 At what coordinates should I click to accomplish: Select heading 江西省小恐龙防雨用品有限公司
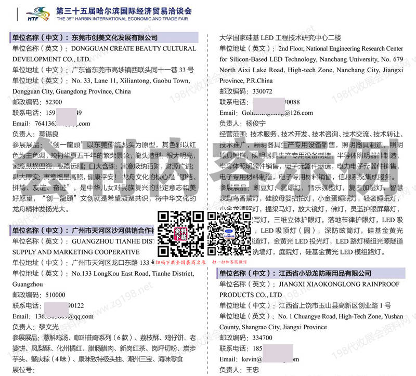(325, 273)
